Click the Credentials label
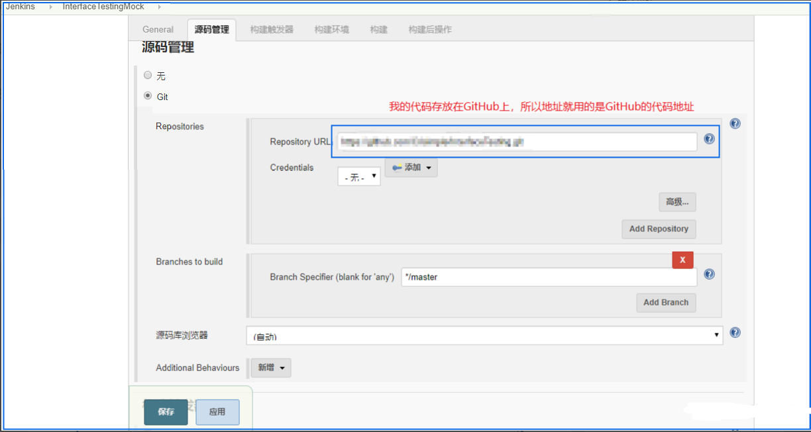Image resolution: width=811 pixels, height=432 pixels. 292,168
